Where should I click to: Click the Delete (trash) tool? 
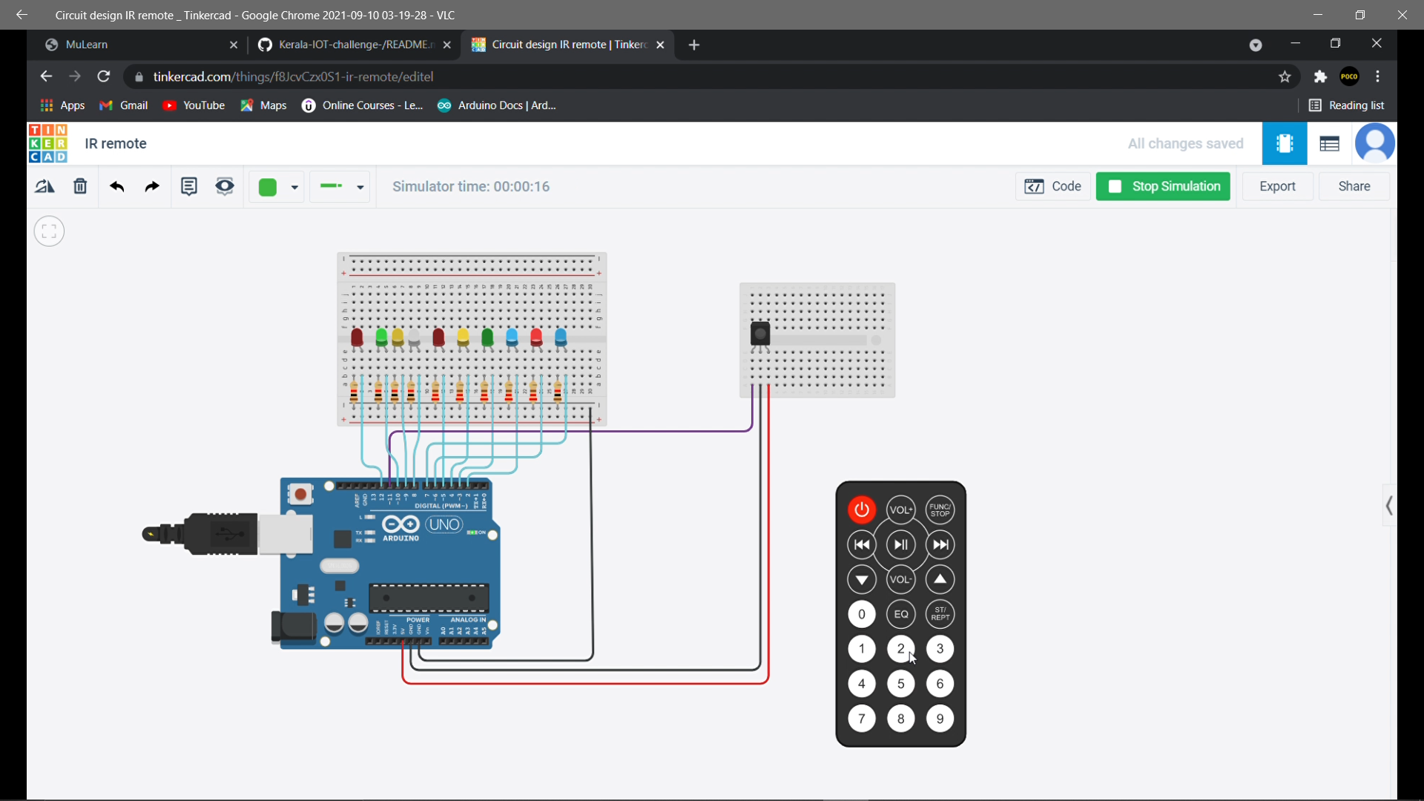80,186
